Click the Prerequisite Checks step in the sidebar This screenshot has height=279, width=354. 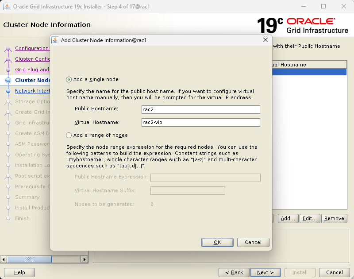click(32, 186)
